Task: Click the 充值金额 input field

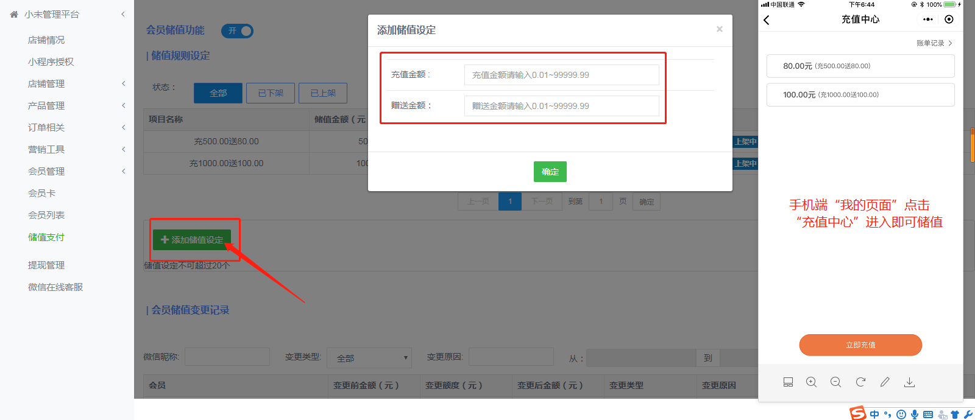Action: tap(561, 75)
